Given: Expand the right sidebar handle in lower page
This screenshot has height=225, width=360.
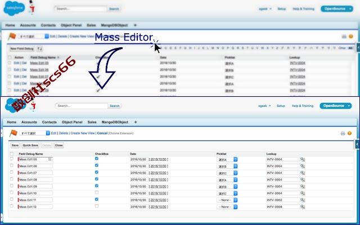Looking at the screenshot, I should pos(357,144).
